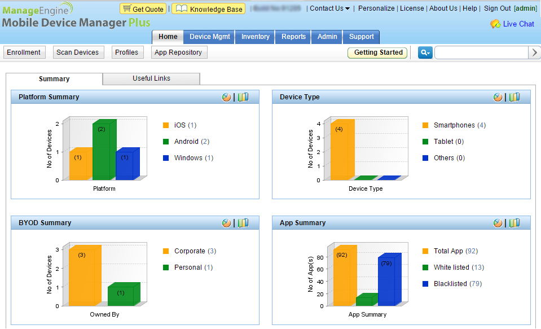Click the green White listed legend swatch
The height and width of the screenshot is (329, 541).
(x=425, y=267)
